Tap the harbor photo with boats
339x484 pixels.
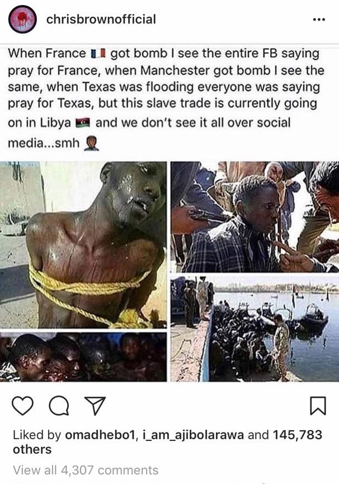[x=255, y=329]
